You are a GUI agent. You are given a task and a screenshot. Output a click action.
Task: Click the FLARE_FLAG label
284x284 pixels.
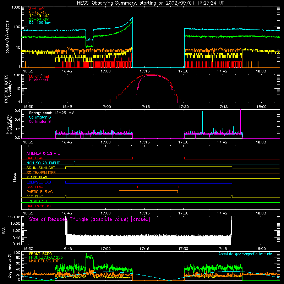[x=37, y=177]
